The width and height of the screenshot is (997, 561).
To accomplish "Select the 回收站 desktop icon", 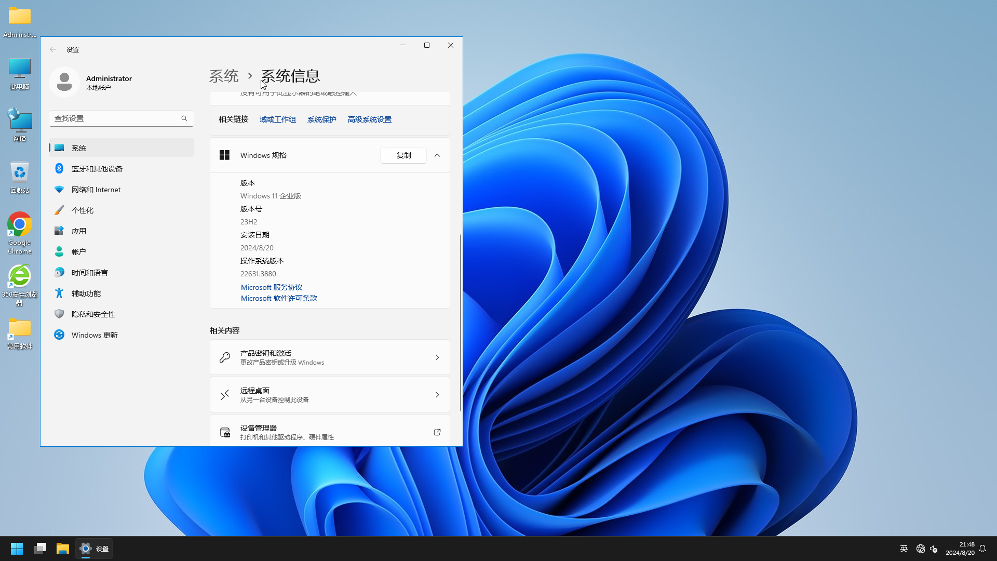I will click(20, 177).
